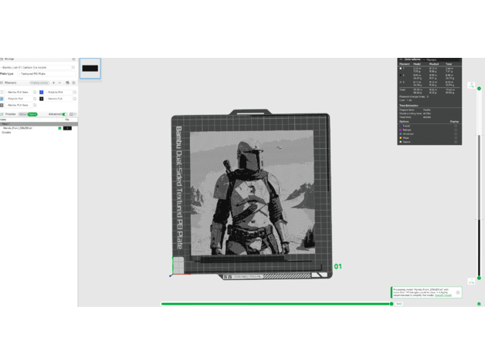This screenshot has height=364, width=485.
Task: Click the bottom handle of the layer slider
Action: click(479, 278)
